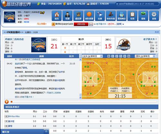Open the 系统 gear icon
Screen dimensions: 161x134
(x=154, y=16)
